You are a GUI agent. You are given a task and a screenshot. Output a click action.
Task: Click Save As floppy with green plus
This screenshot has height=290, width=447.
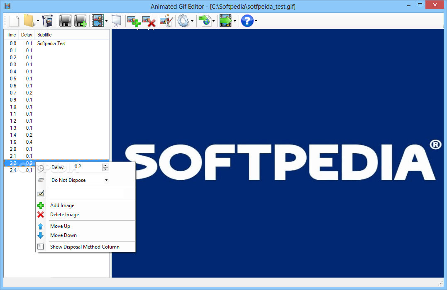[x=81, y=21]
